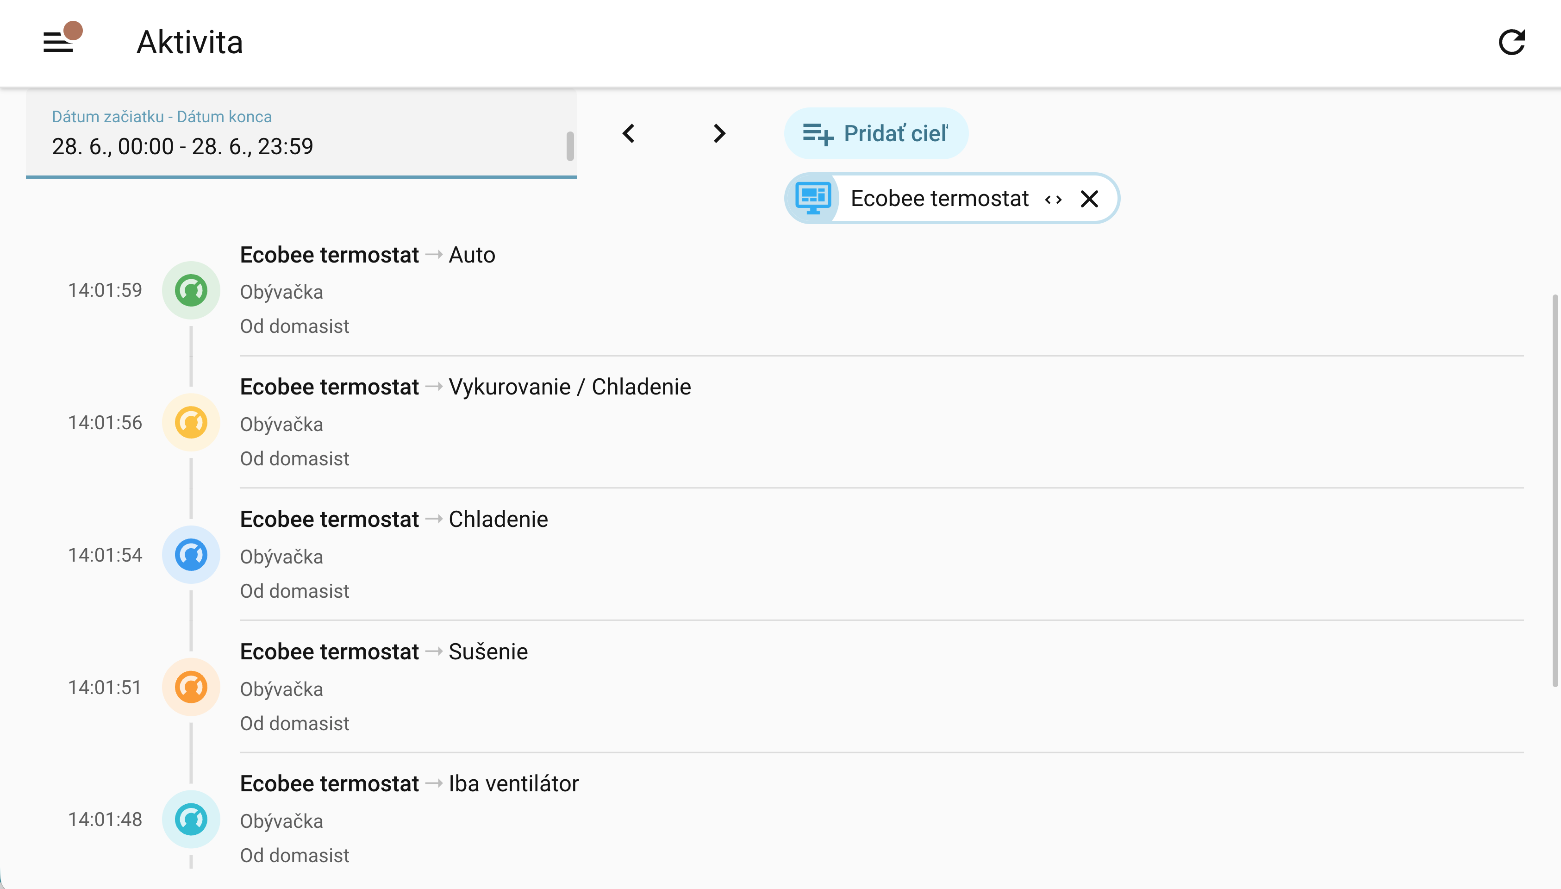Screen dimensions: 1561x889
Task: Open the date range picker field
Action: point(301,134)
